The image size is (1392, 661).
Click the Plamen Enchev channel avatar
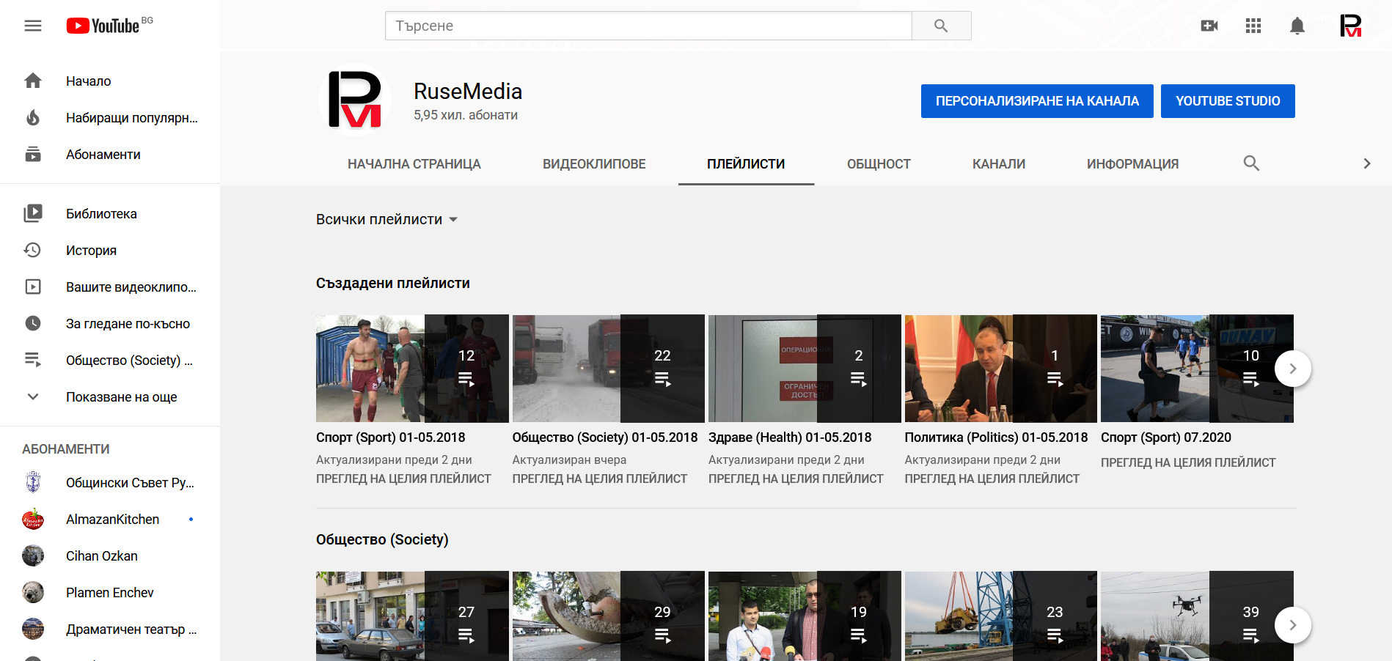coord(33,592)
